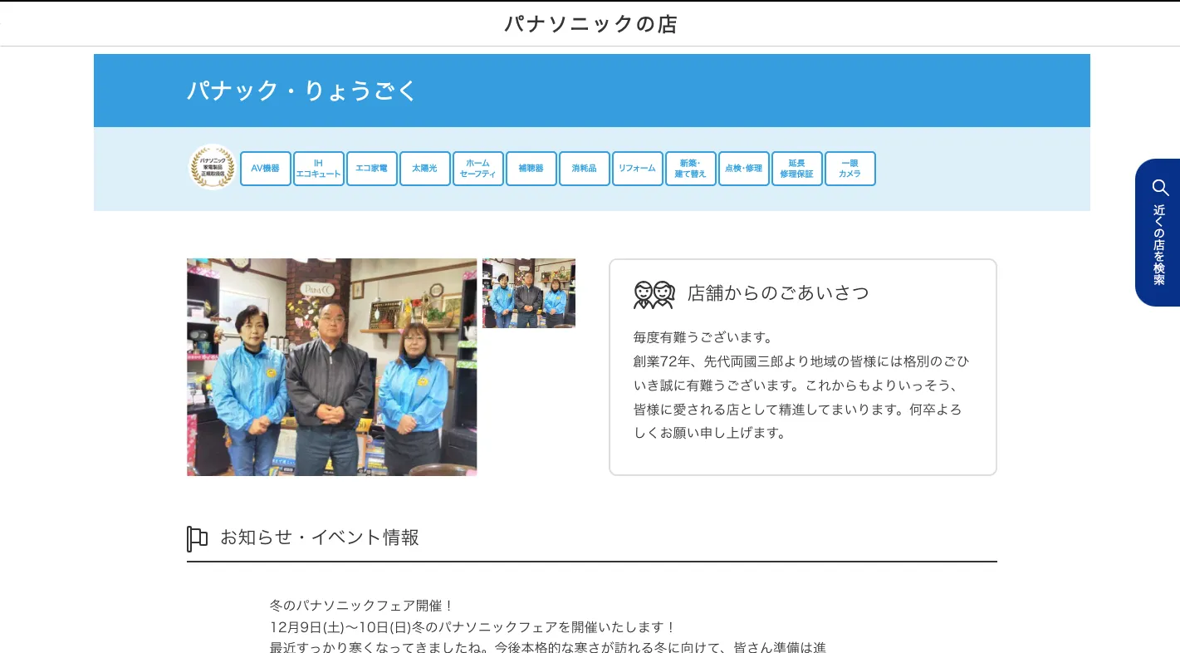Select the small staff photo thumbnail
The image size is (1180, 653).
pos(529,293)
